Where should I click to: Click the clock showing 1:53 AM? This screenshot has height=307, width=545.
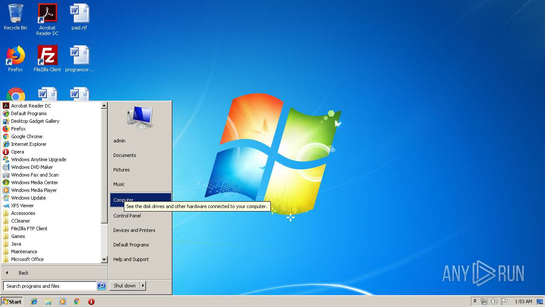tap(523, 301)
